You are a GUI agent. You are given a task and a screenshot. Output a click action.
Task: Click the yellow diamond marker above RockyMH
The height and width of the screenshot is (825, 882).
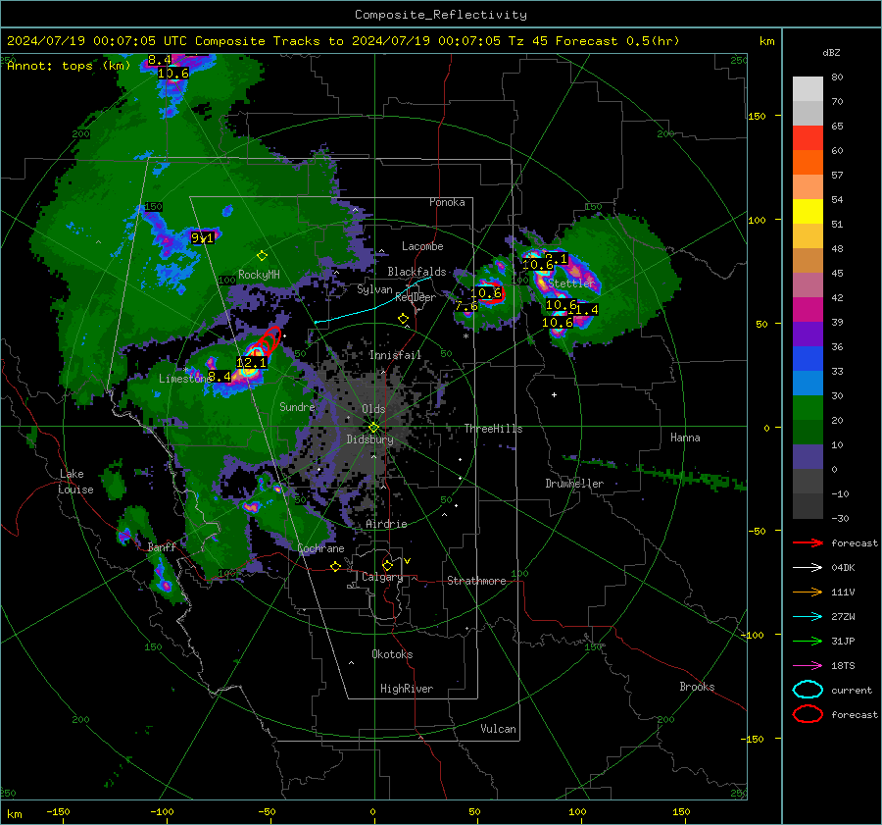tap(262, 256)
